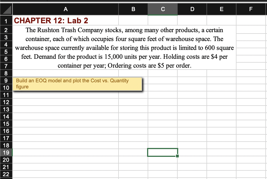Click the fill handle of the selected cell

click(x=177, y=156)
